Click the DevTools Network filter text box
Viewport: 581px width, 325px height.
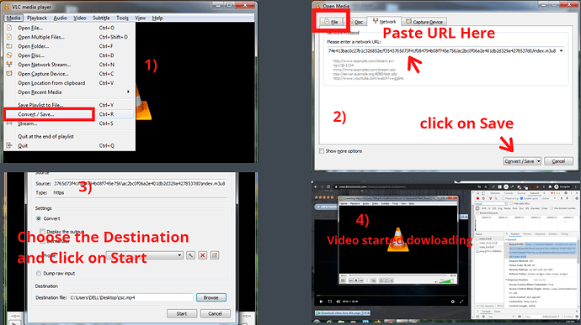click(x=492, y=203)
